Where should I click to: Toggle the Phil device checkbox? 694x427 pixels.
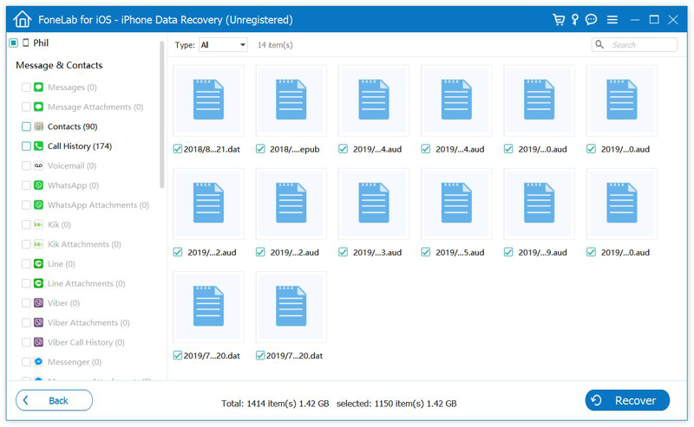click(x=13, y=42)
